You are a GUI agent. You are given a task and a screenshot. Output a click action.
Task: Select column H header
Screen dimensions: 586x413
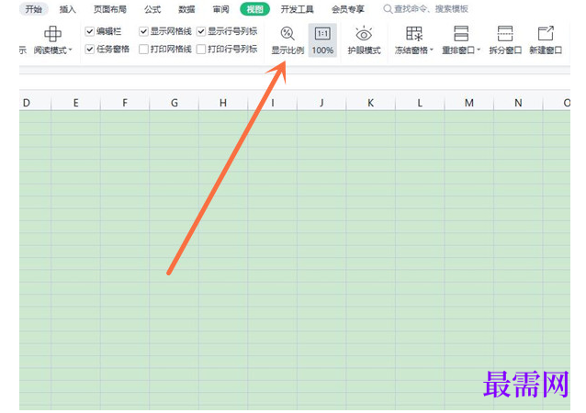click(x=223, y=103)
